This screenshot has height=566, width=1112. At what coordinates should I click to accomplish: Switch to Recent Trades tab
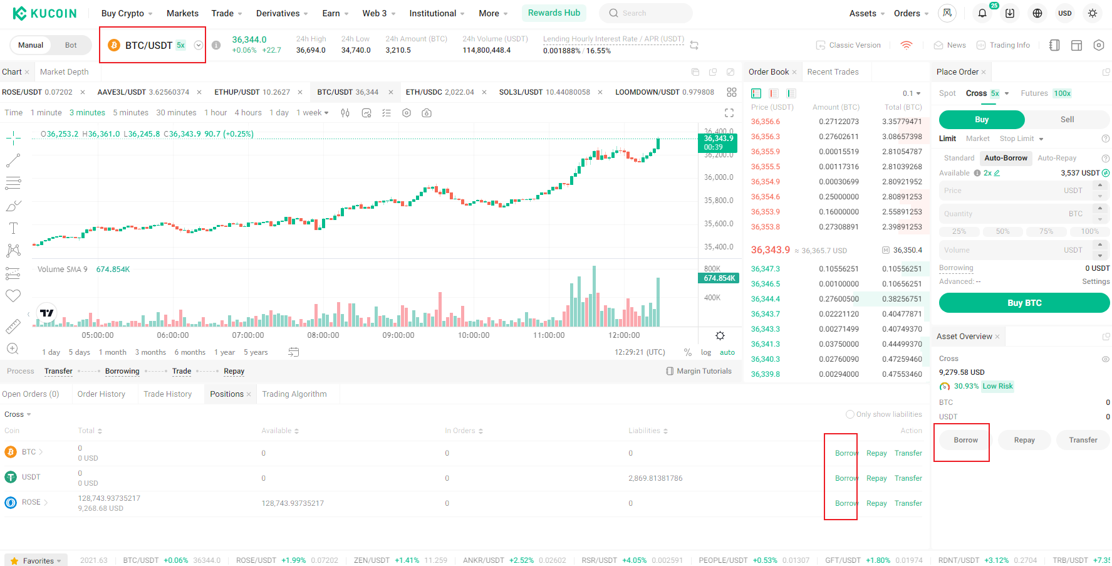[x=833, y=72]
